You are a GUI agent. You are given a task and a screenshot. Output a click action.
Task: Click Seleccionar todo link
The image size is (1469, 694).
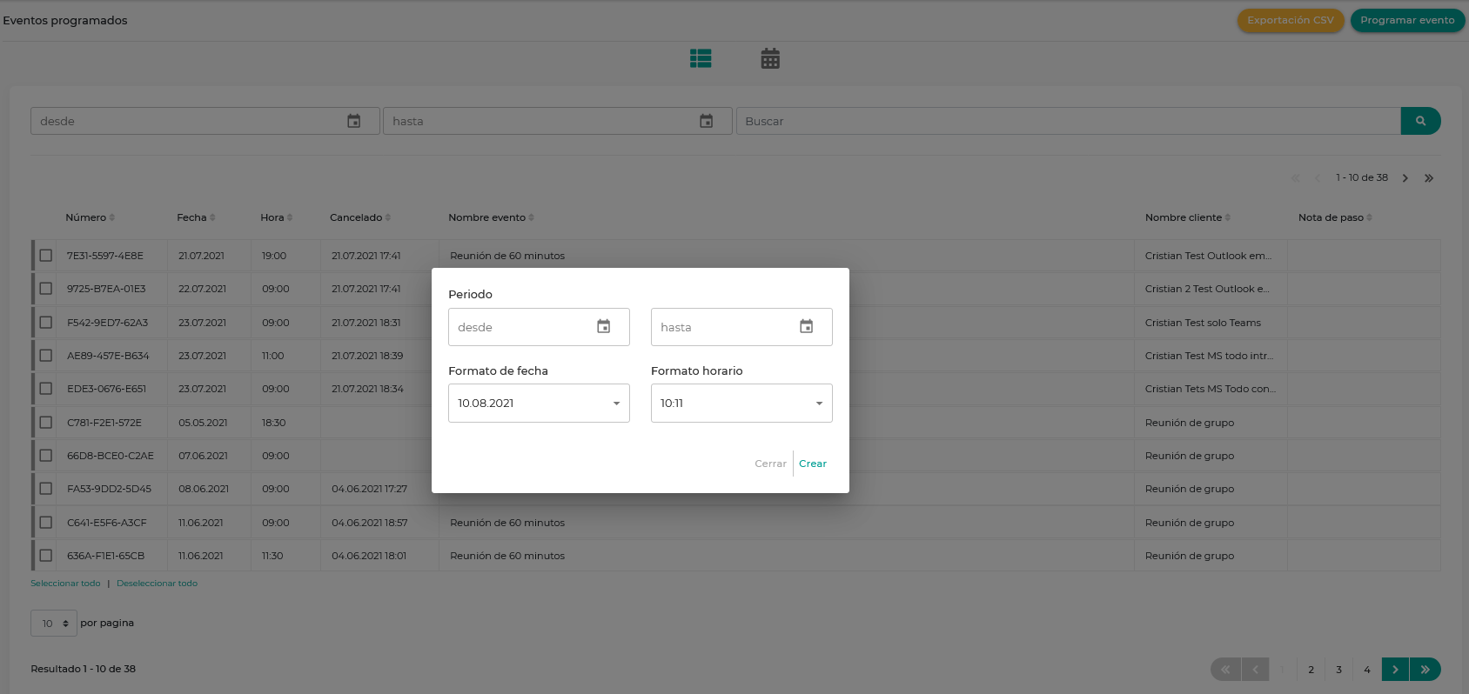point(65,584)
